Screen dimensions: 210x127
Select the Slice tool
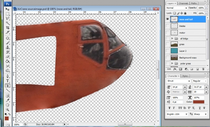click(x=7, y=32)
